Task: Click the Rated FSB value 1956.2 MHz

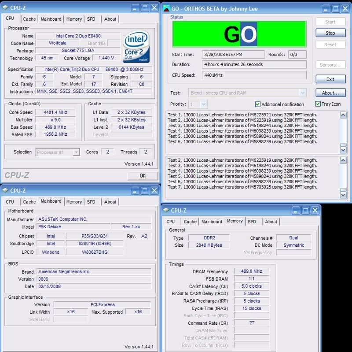Action: (x=55, y=134)
